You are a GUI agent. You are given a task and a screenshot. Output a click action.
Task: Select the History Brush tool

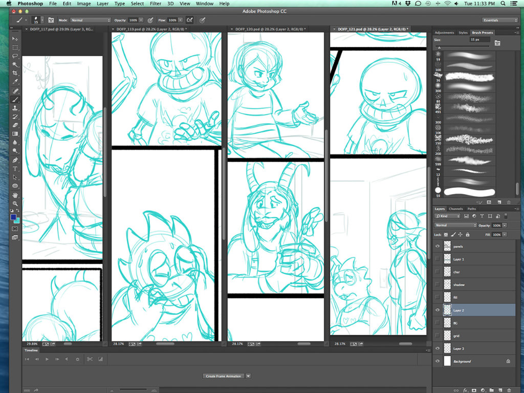(15, 117)
